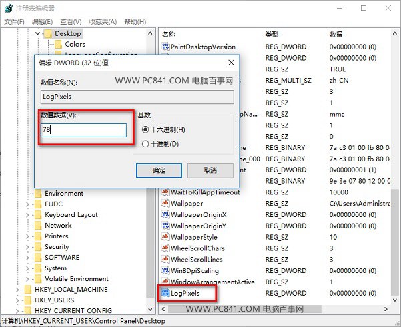Click the SOFTWARE folder icon
Image resolution: width=401 pixels, height=327 pixels.
point(38,258)
